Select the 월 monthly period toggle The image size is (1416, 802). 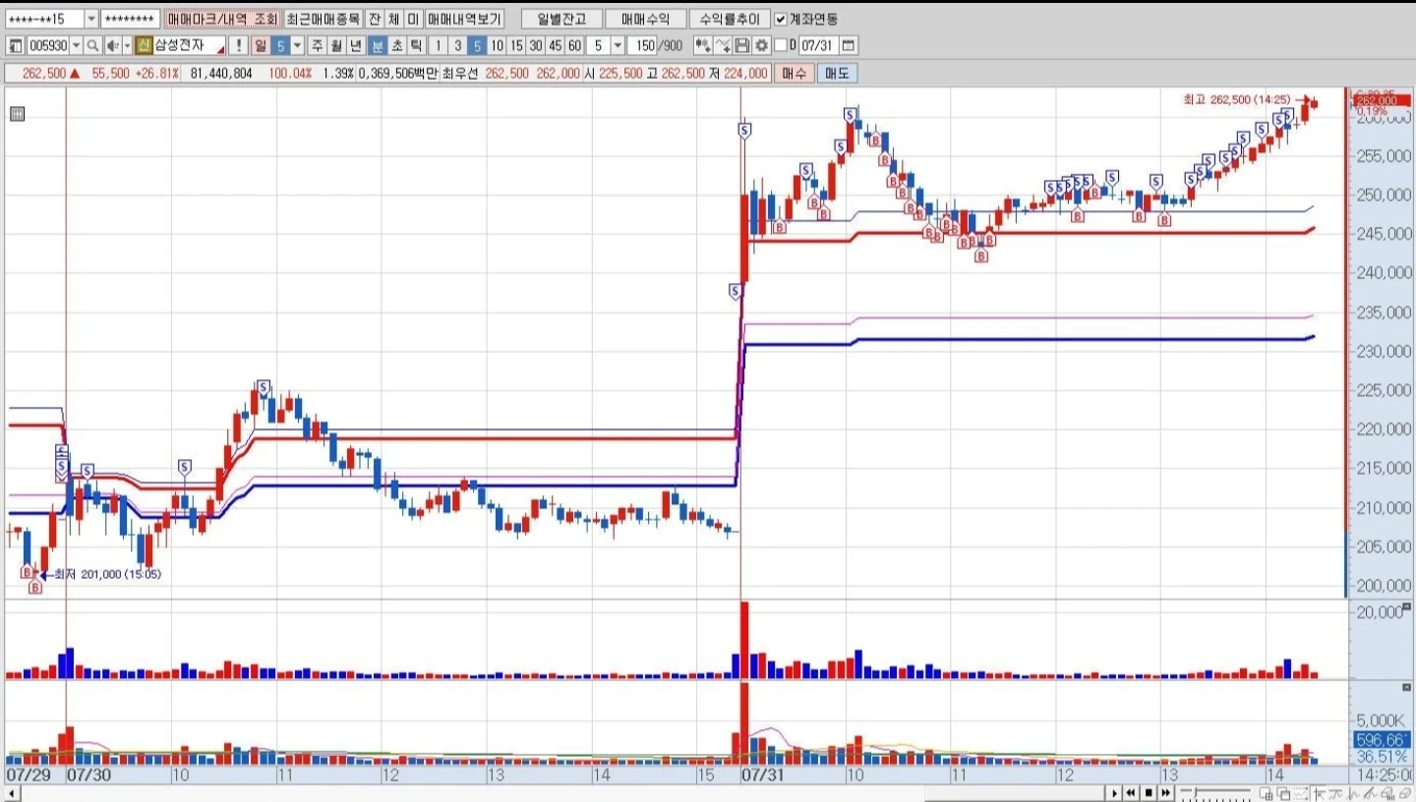coord(336,45)
